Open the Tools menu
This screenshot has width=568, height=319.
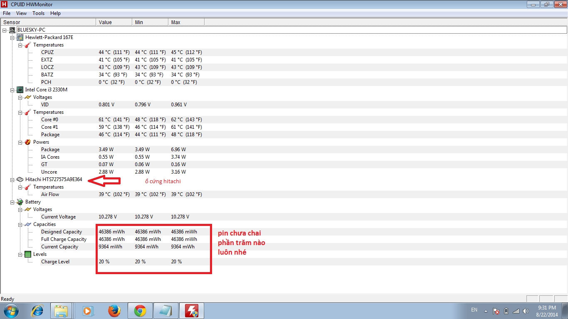39,13
